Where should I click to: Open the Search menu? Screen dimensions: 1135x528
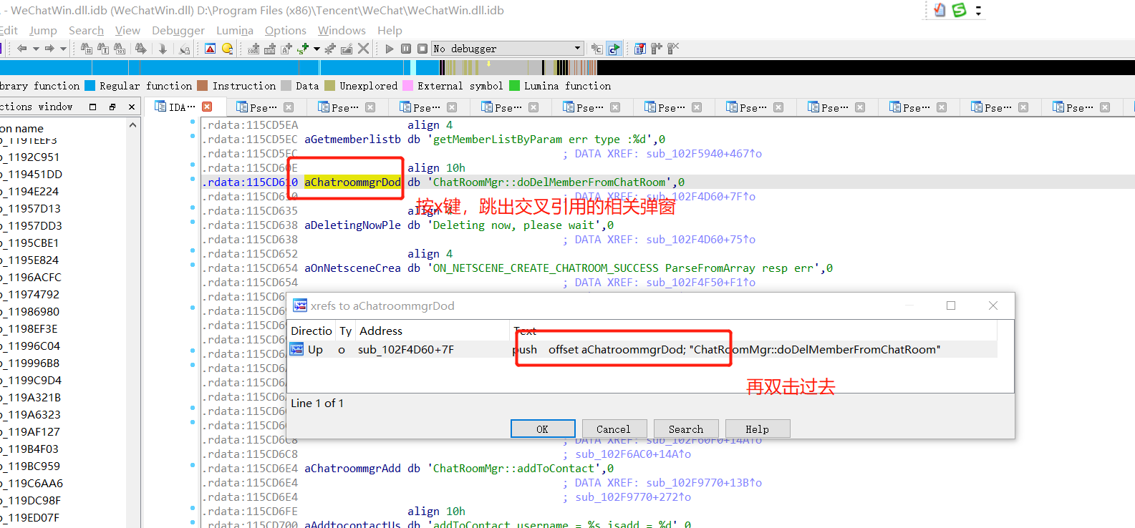[86, 30]
